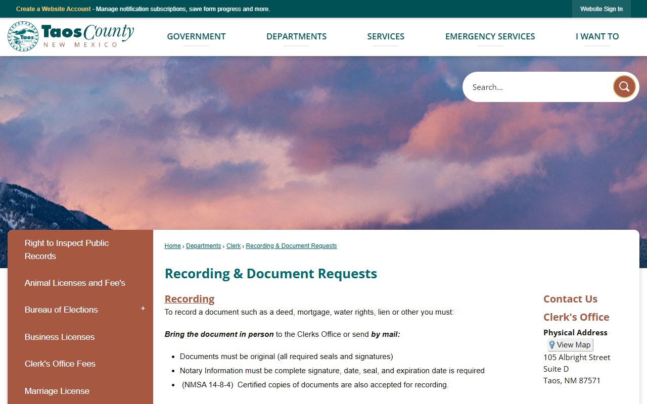Viewport: 647px width, 404px height.
Task: Open the Services menu
Action: coord(386,36)
